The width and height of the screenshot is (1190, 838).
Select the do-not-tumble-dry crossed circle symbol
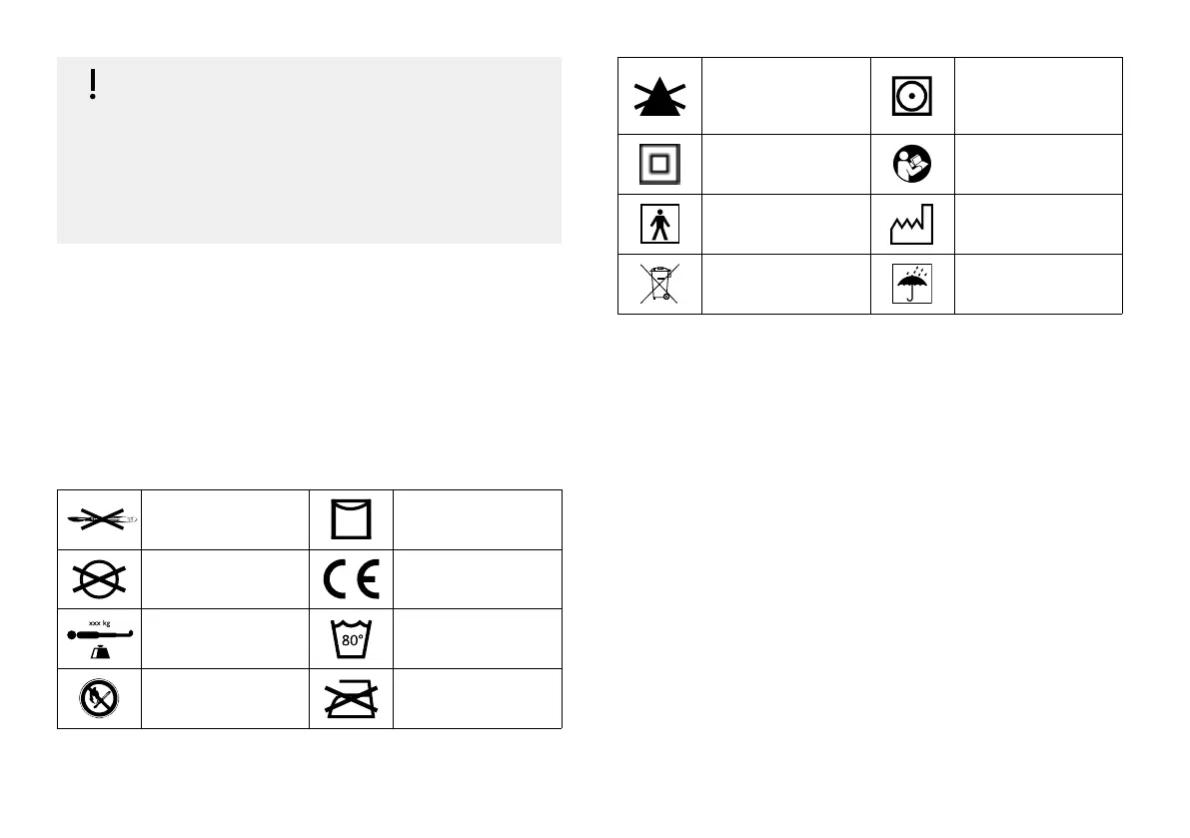pyautogui.click(x=99, y=579)
